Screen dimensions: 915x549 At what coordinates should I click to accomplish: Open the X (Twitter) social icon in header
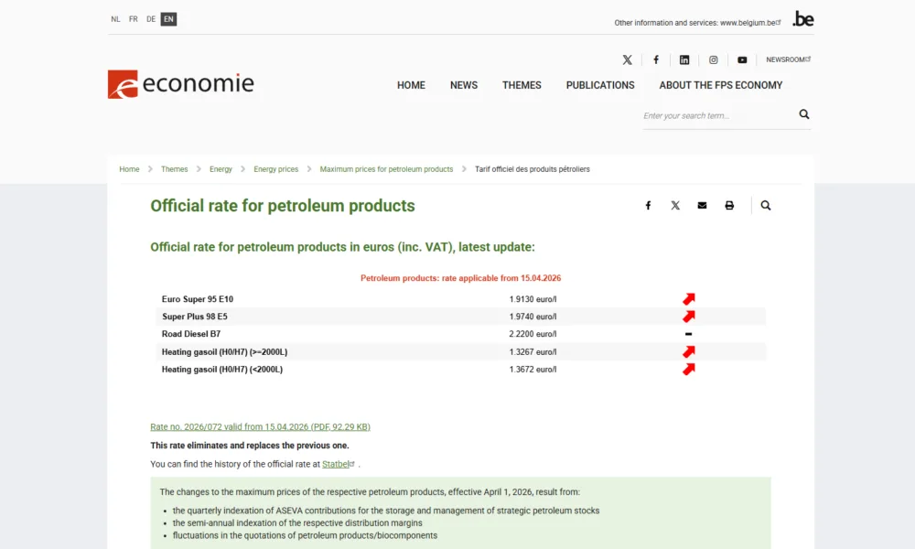[x=627, y=59]
